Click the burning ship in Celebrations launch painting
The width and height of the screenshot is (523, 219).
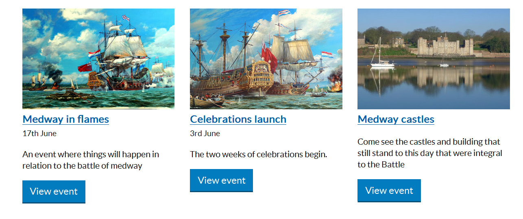pos(336,86)
